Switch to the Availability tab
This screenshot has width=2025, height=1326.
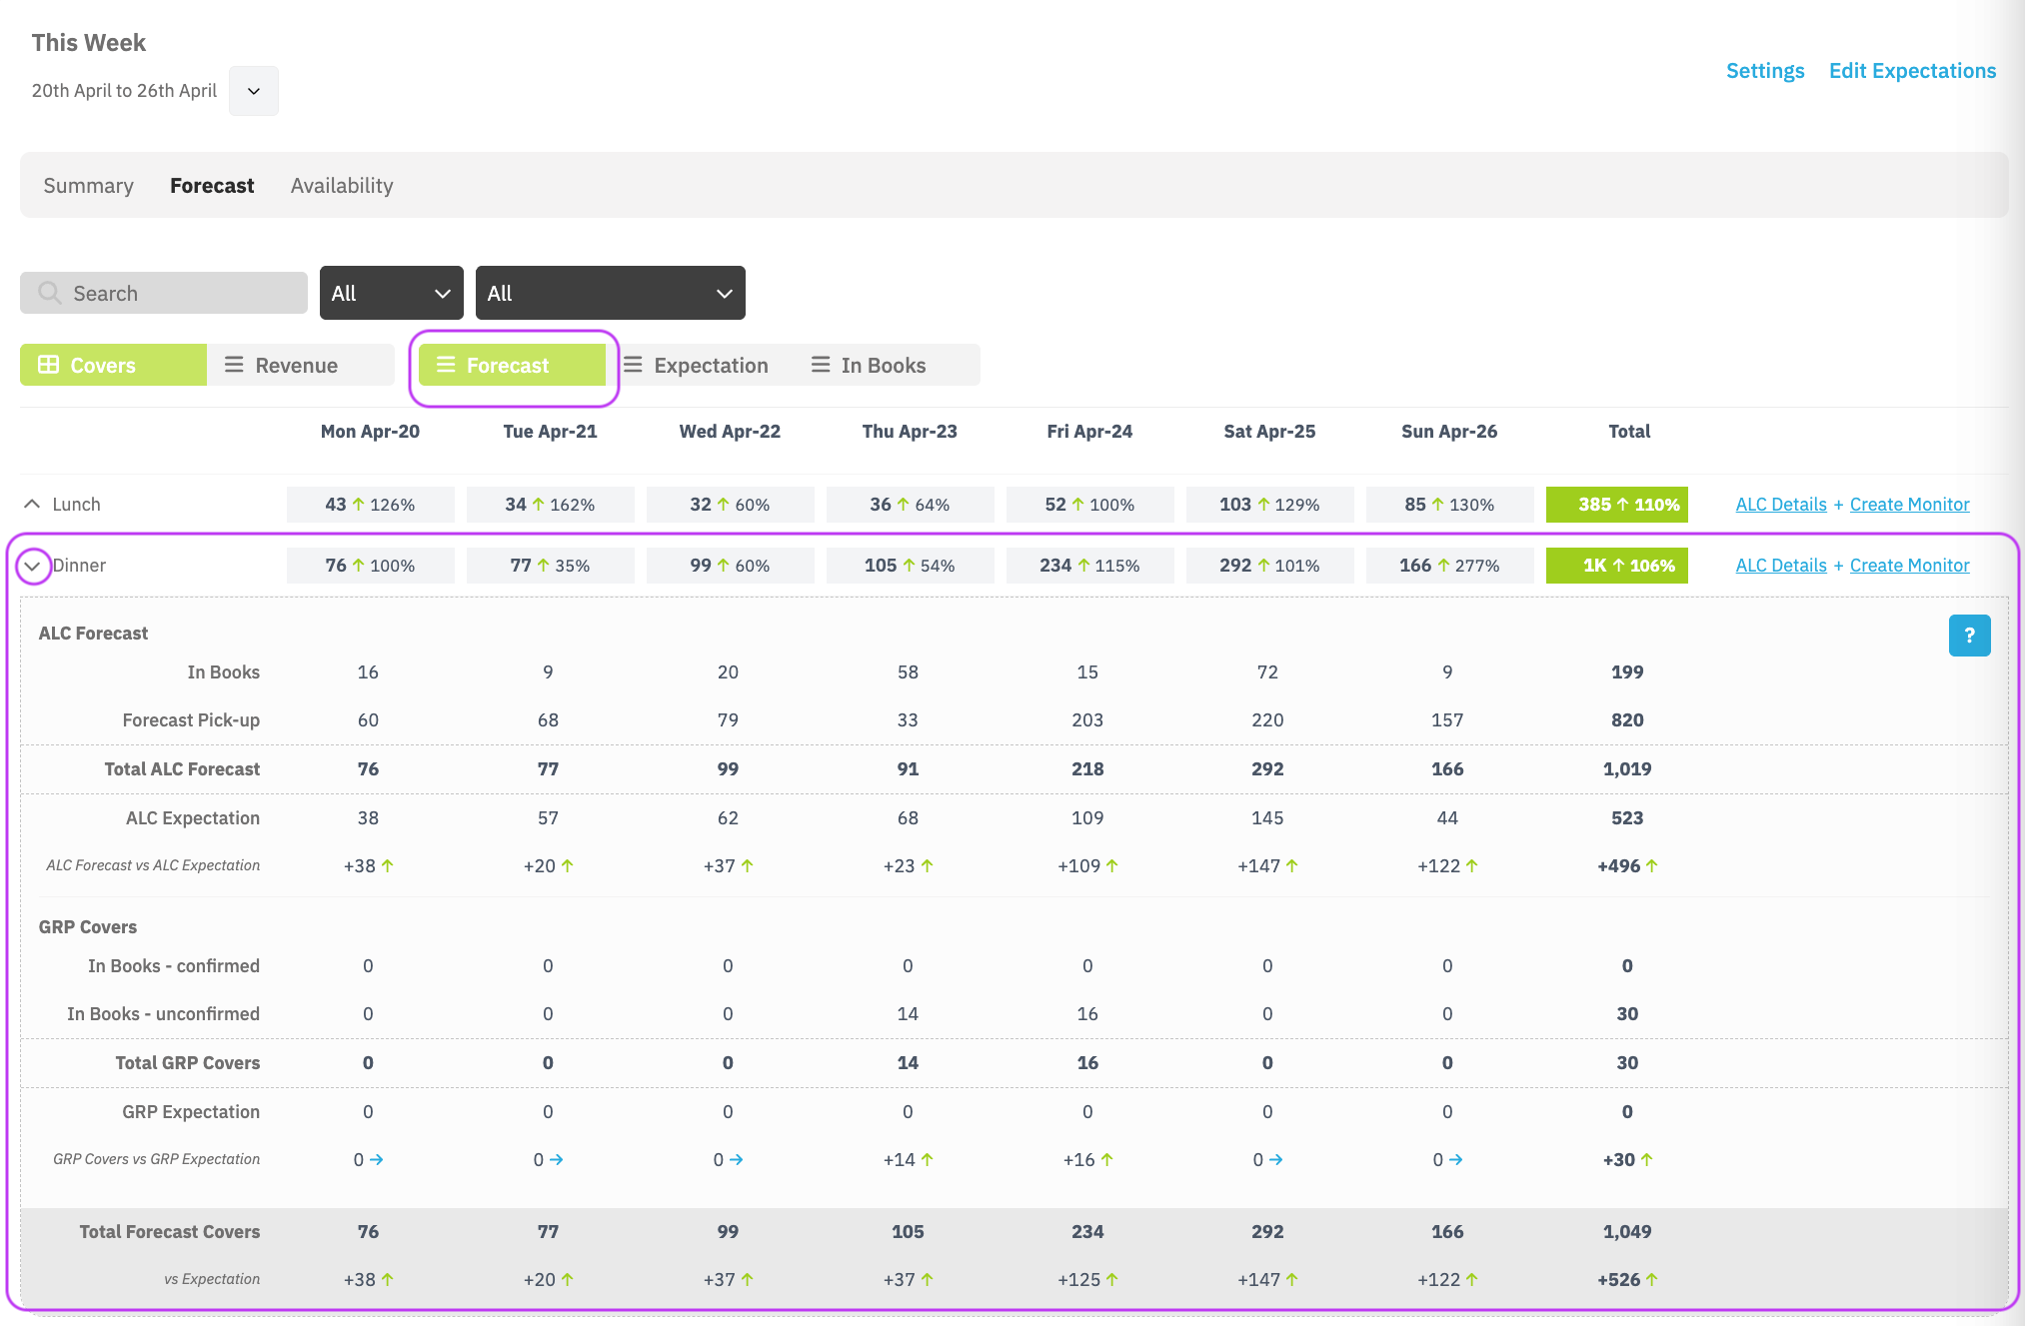point(342,186)
